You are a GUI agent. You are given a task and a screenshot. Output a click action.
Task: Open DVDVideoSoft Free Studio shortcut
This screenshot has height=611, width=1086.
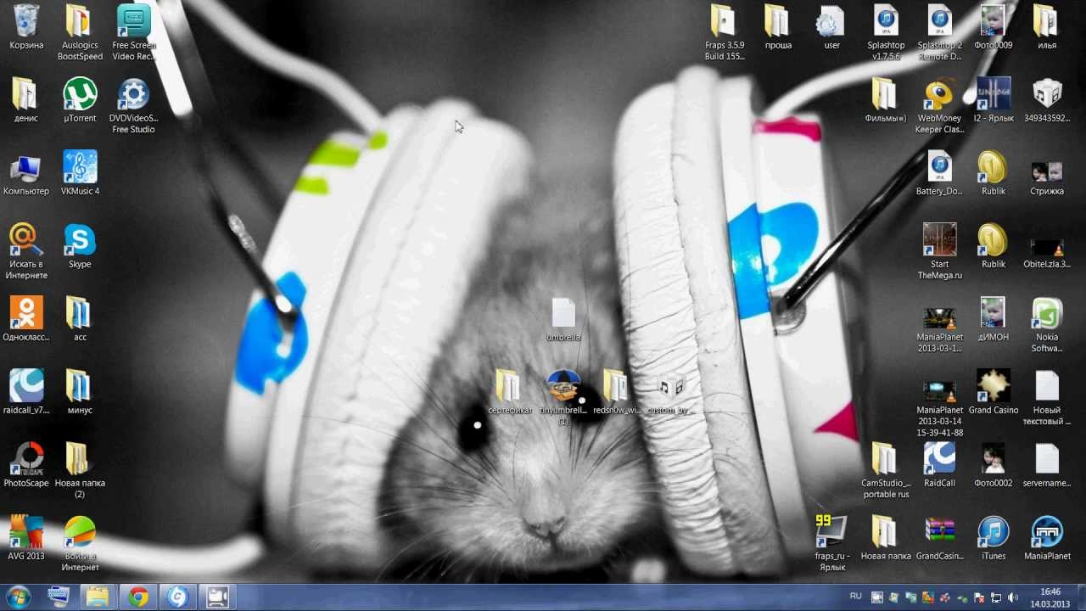134,105
